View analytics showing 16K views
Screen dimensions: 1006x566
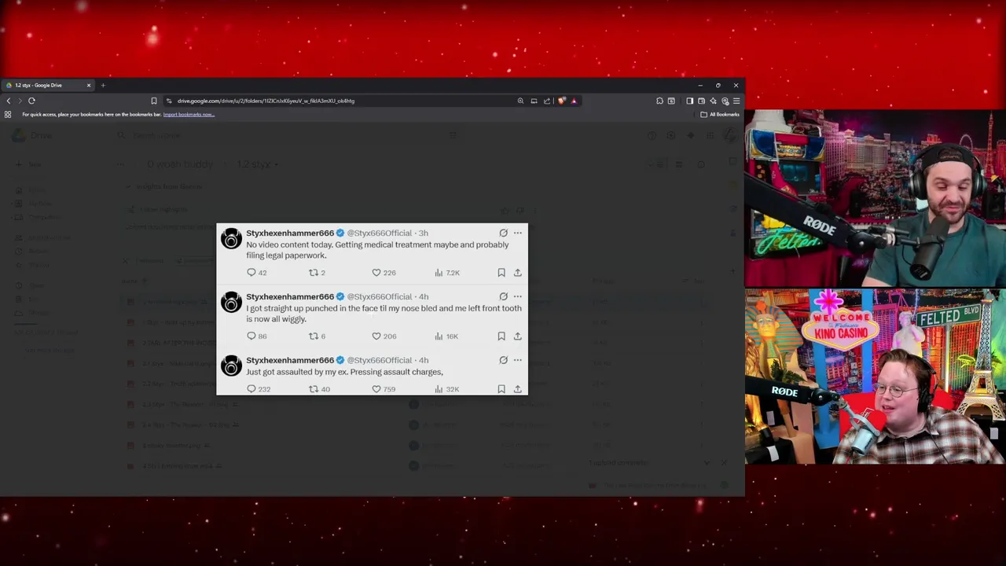click(446, 336)
